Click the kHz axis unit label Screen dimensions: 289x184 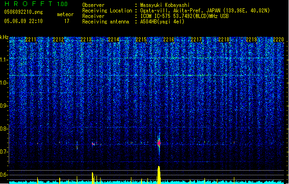pyautogui.click(x=4, y=37)
